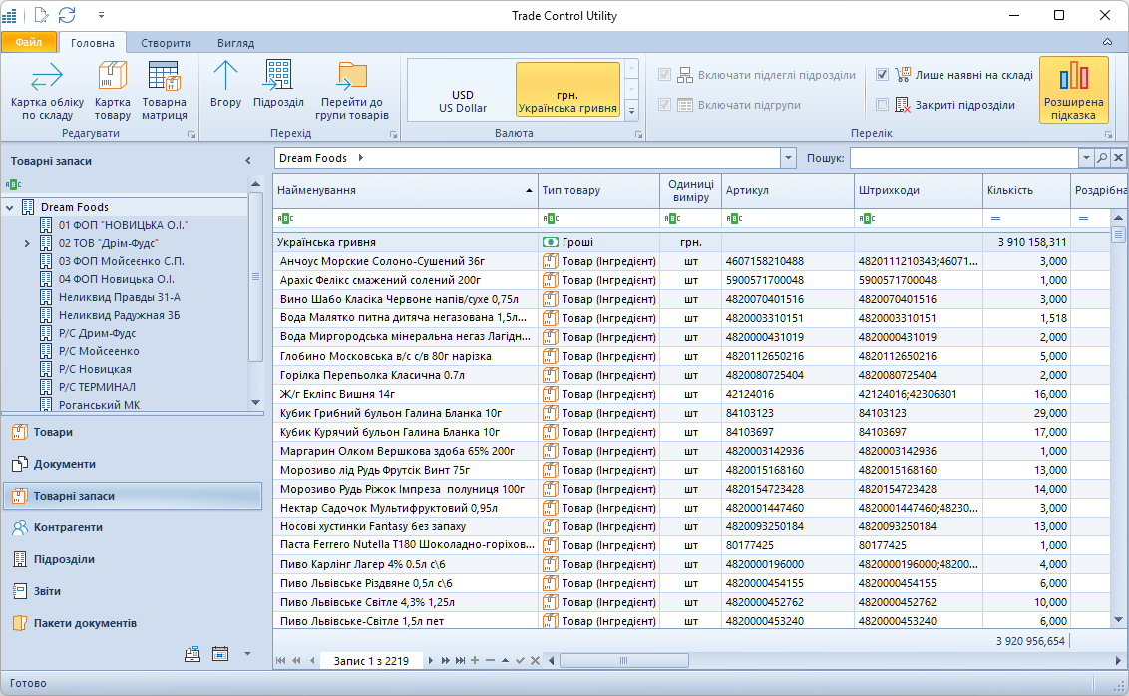This screenshot has width=1129, height=696.
Task: Toggle Лише наявні на складі checkbox
Action: 882,74
